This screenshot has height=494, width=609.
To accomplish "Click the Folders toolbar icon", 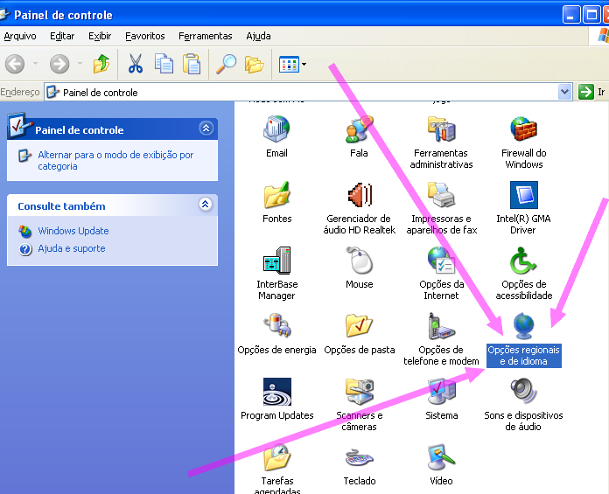I will (x=254, y=64).
